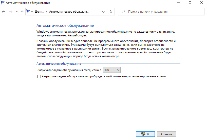206x138 pixels.
Task: Click the magnifier icon in the search box
Action: [123, 12]
